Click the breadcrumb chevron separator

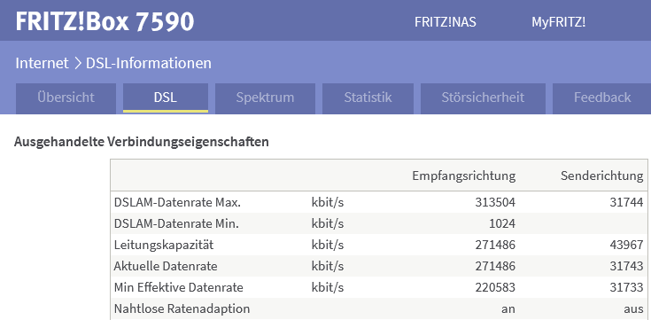click(77, 64)
